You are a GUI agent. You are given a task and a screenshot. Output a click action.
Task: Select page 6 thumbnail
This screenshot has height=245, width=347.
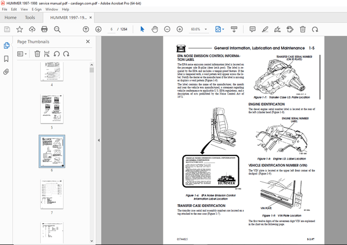pos(52,151)
